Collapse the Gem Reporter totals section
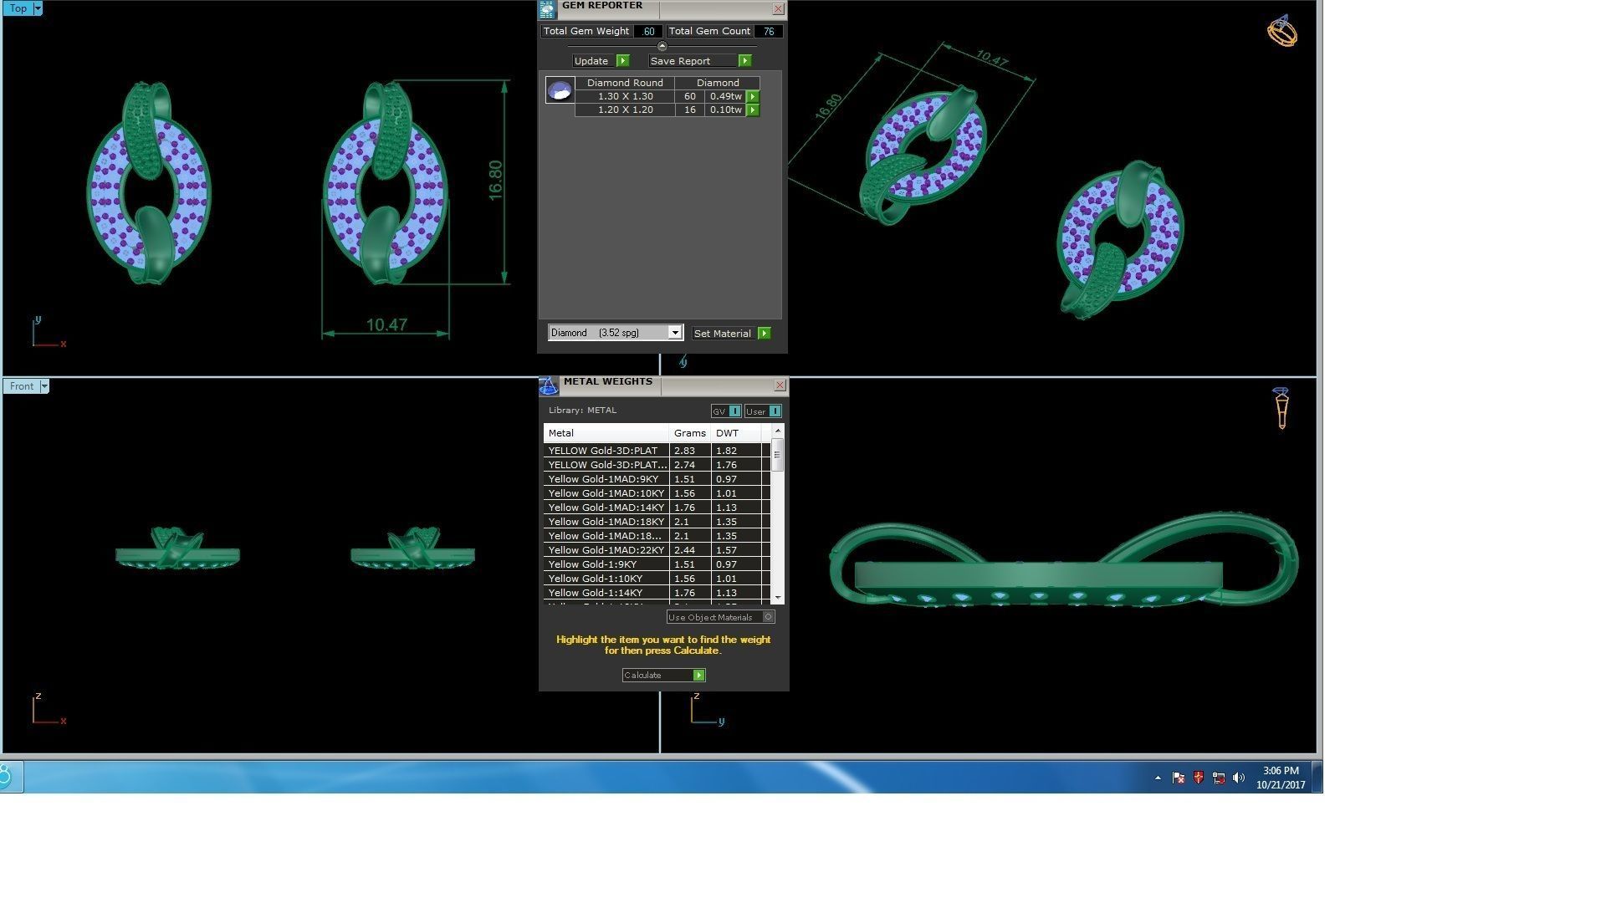The height and width of the screenshot is (903, 1606). pyautogui.click(x=662, y=47)
